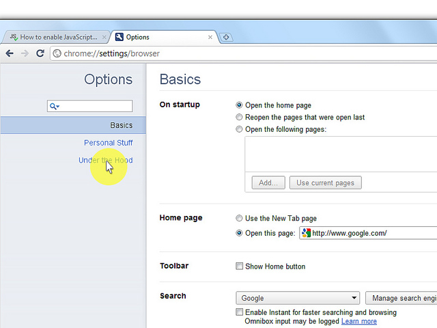
Task: Enable Instant for faster searching checkbox
Action: coord(239,312)
